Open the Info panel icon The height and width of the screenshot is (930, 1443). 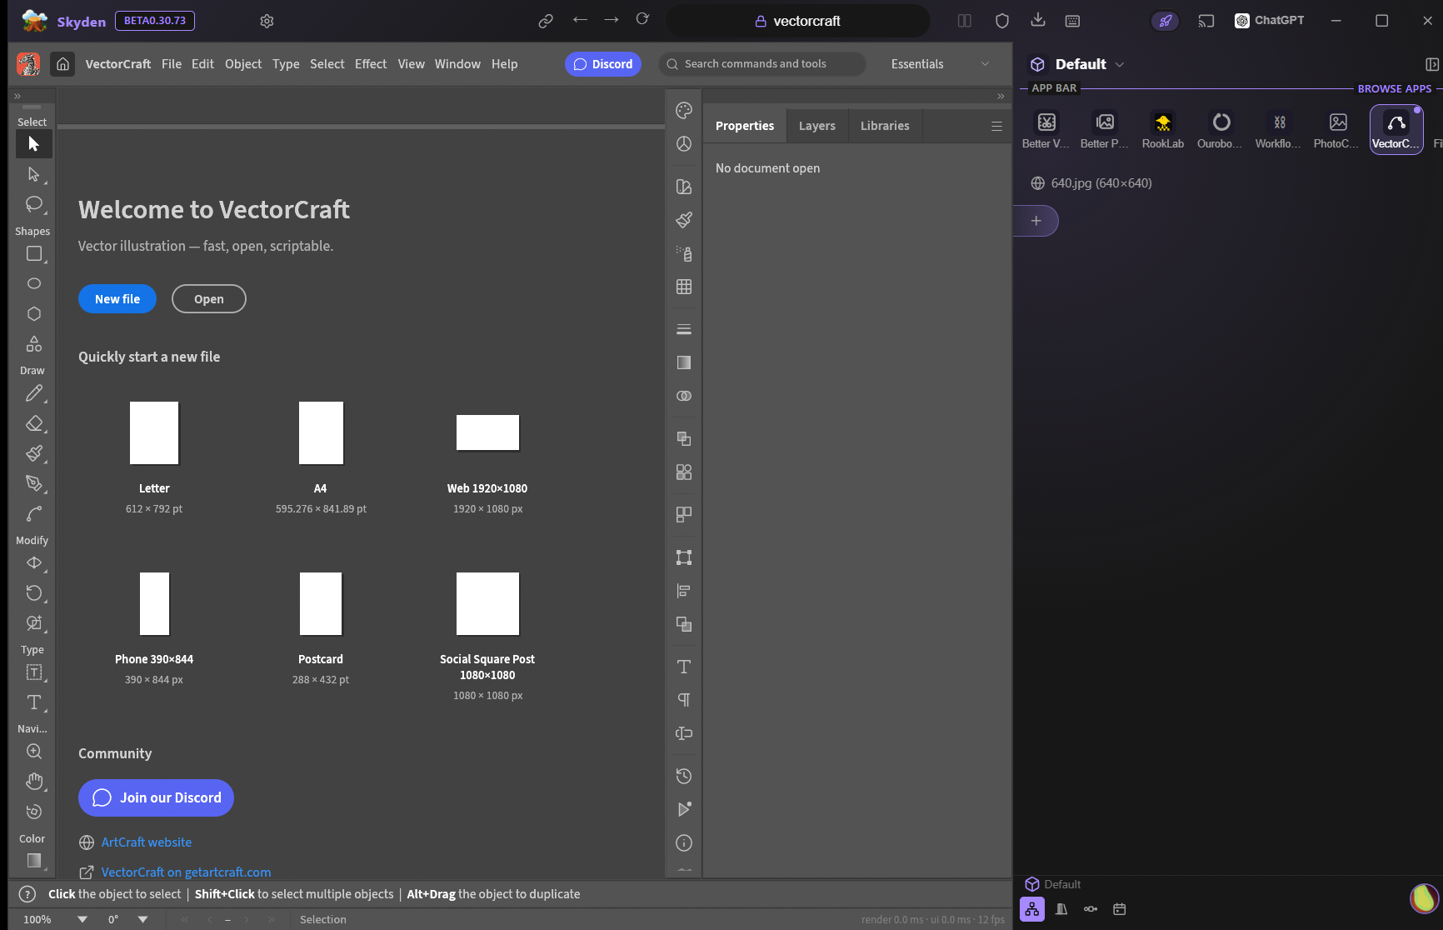[684, 843]
